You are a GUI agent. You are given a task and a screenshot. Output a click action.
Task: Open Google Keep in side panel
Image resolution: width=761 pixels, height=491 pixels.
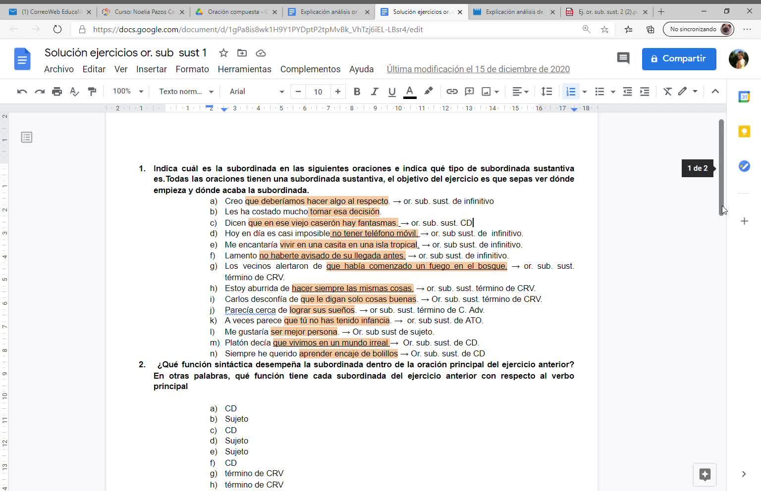[x=744, y=131]
